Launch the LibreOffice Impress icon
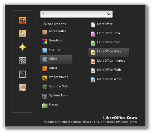The height and width of the screenshot is (134, 153). [93, 61]
